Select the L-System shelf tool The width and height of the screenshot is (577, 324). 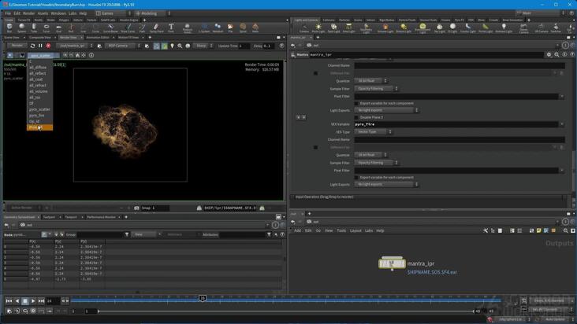(204, 28)
